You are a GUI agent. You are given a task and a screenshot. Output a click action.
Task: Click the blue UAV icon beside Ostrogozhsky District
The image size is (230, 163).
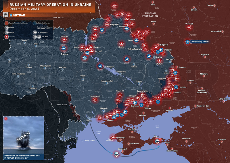(x=187, y=42)
